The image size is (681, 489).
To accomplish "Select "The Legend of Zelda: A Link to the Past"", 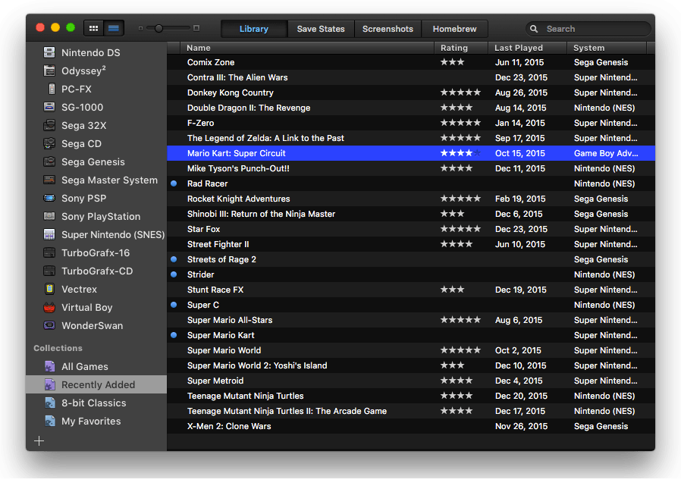I will click(x=411, y=138).
